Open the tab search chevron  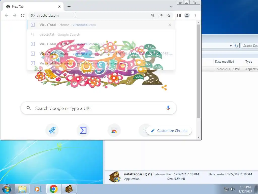[171, 7]
